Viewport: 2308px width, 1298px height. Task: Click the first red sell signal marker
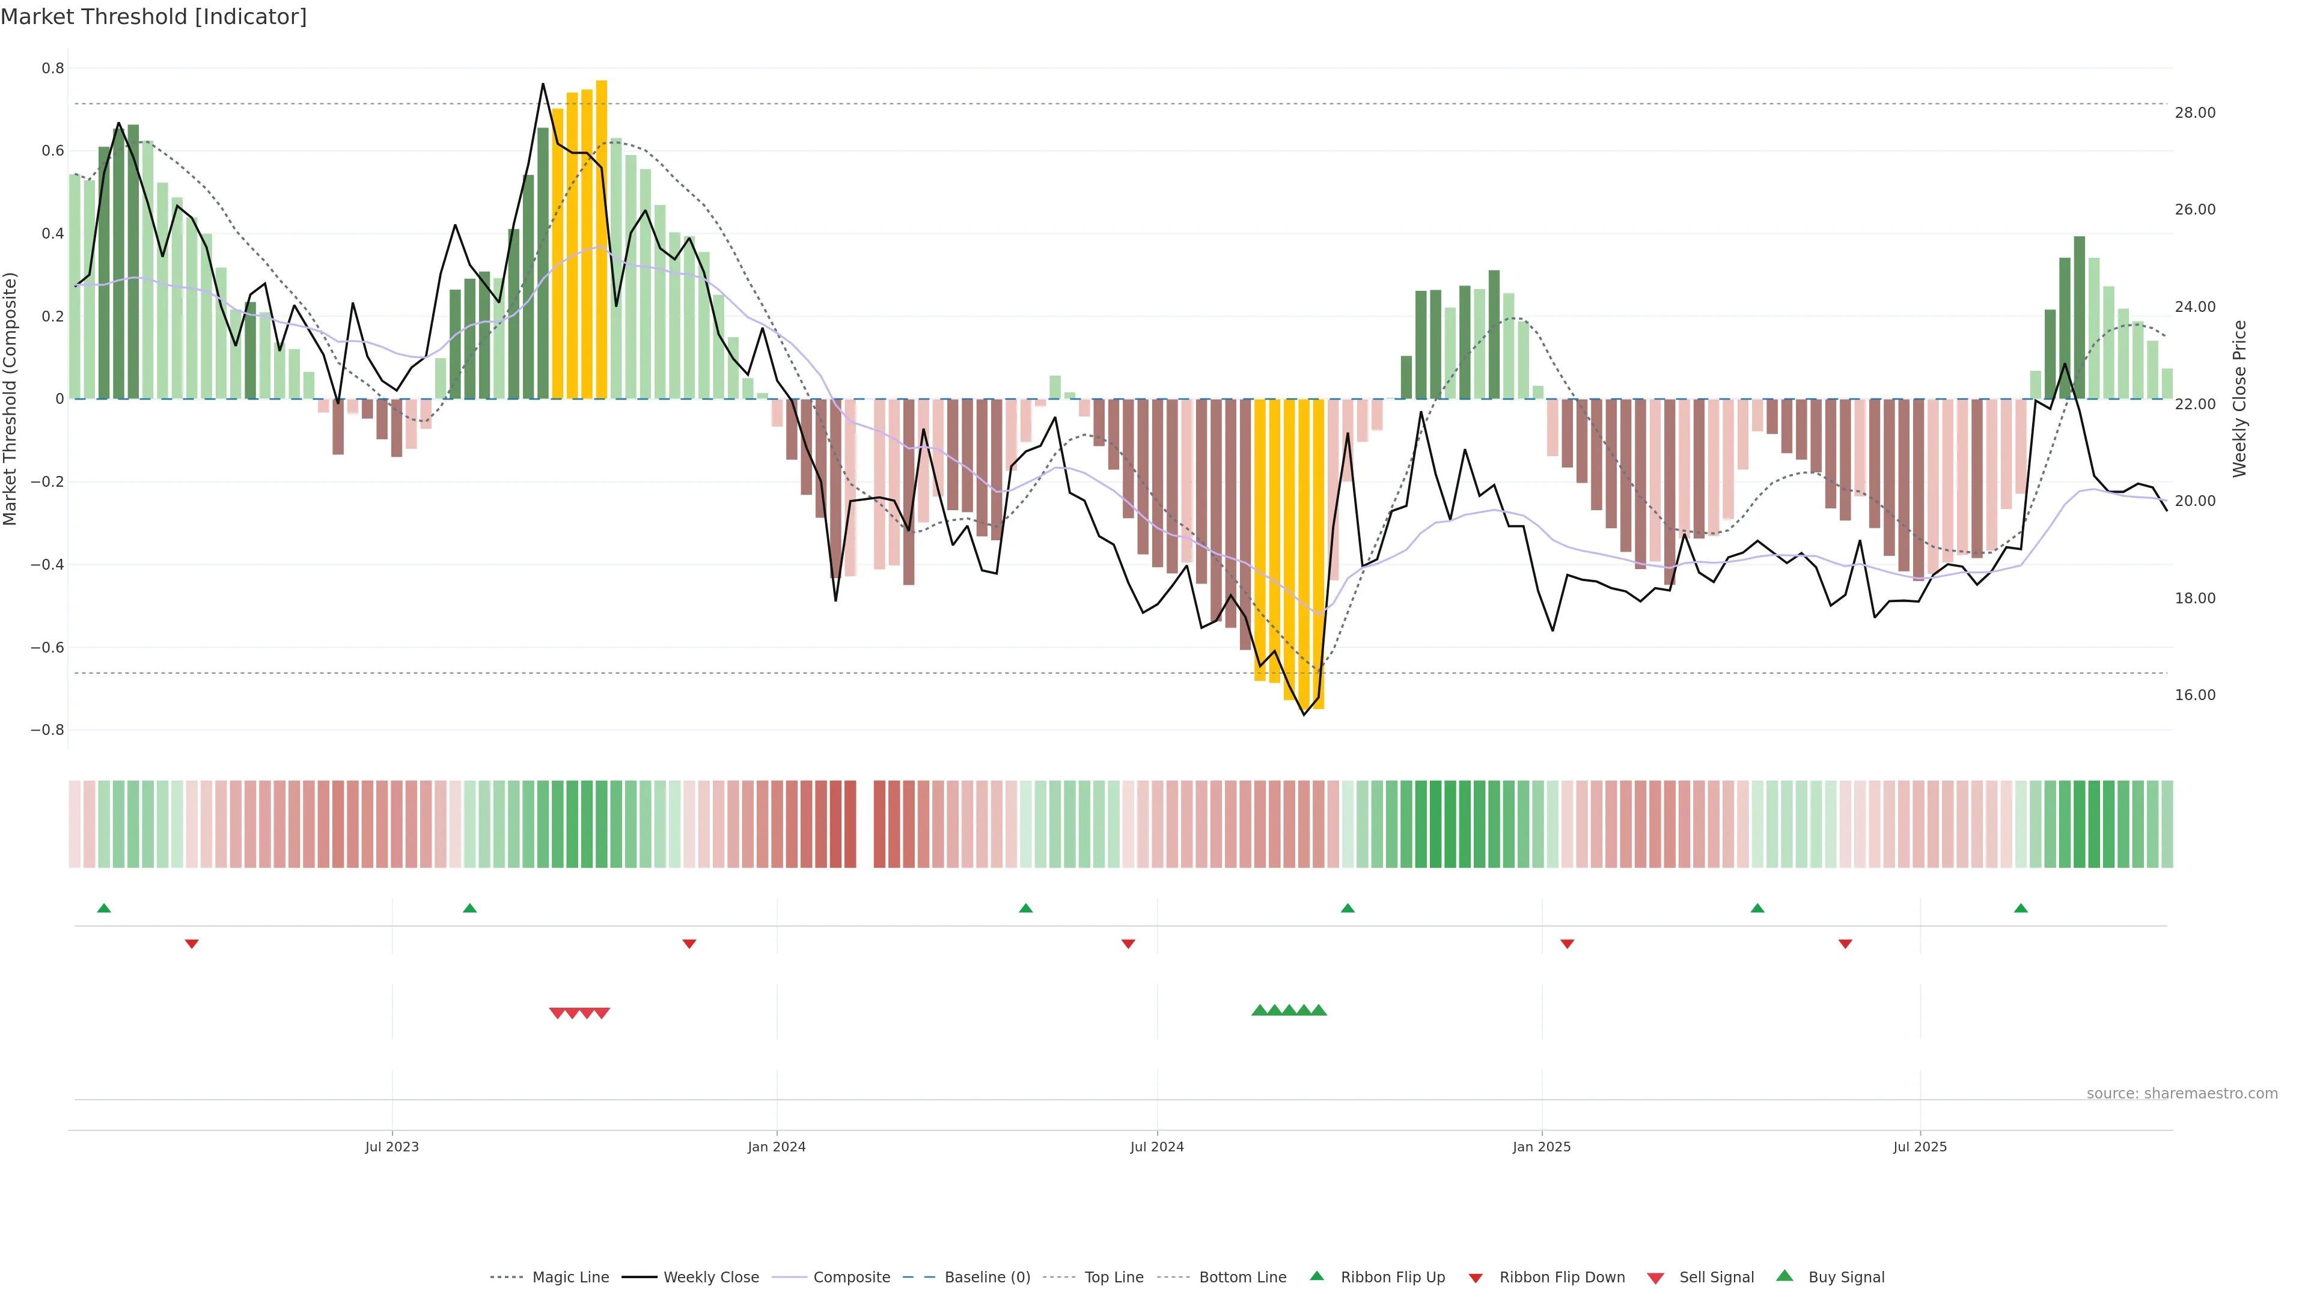click(x=557, y=1013)
